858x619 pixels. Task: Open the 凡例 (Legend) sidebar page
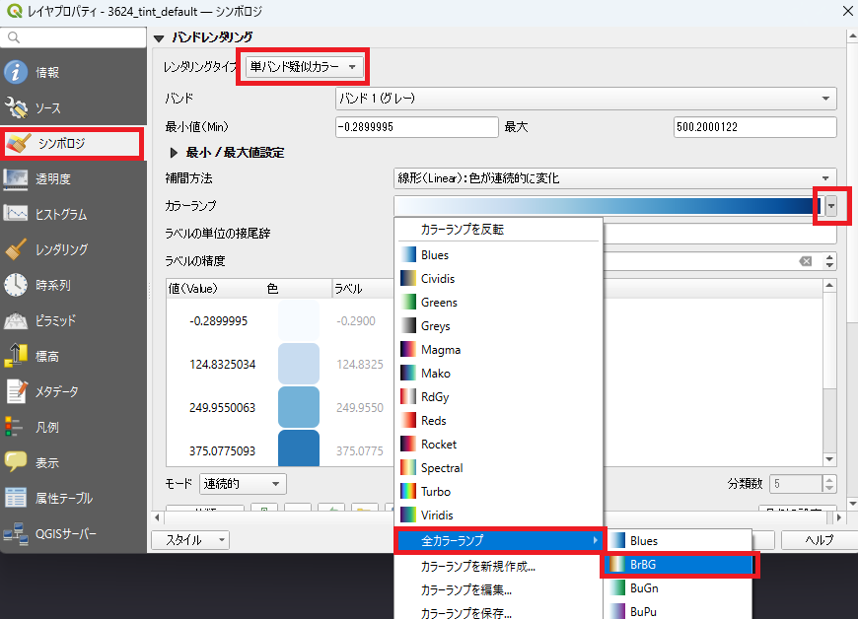pyautogui.click(x=46, y=427)
